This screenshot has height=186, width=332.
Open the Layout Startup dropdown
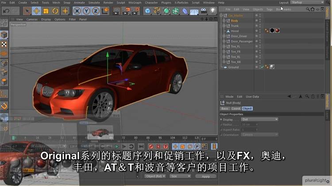[x=307, y=2]
